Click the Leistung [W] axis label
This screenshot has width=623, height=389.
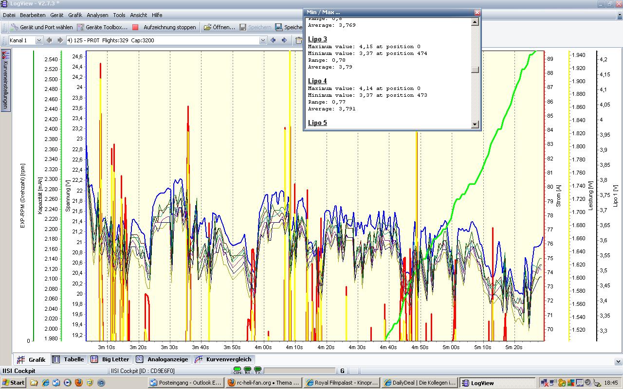point(591,195)
